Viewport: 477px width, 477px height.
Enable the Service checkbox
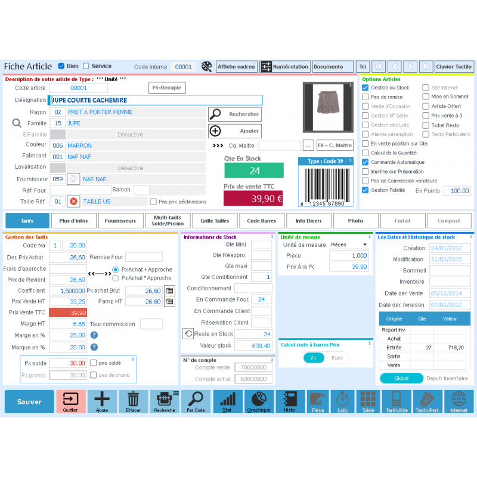[86, 66]
